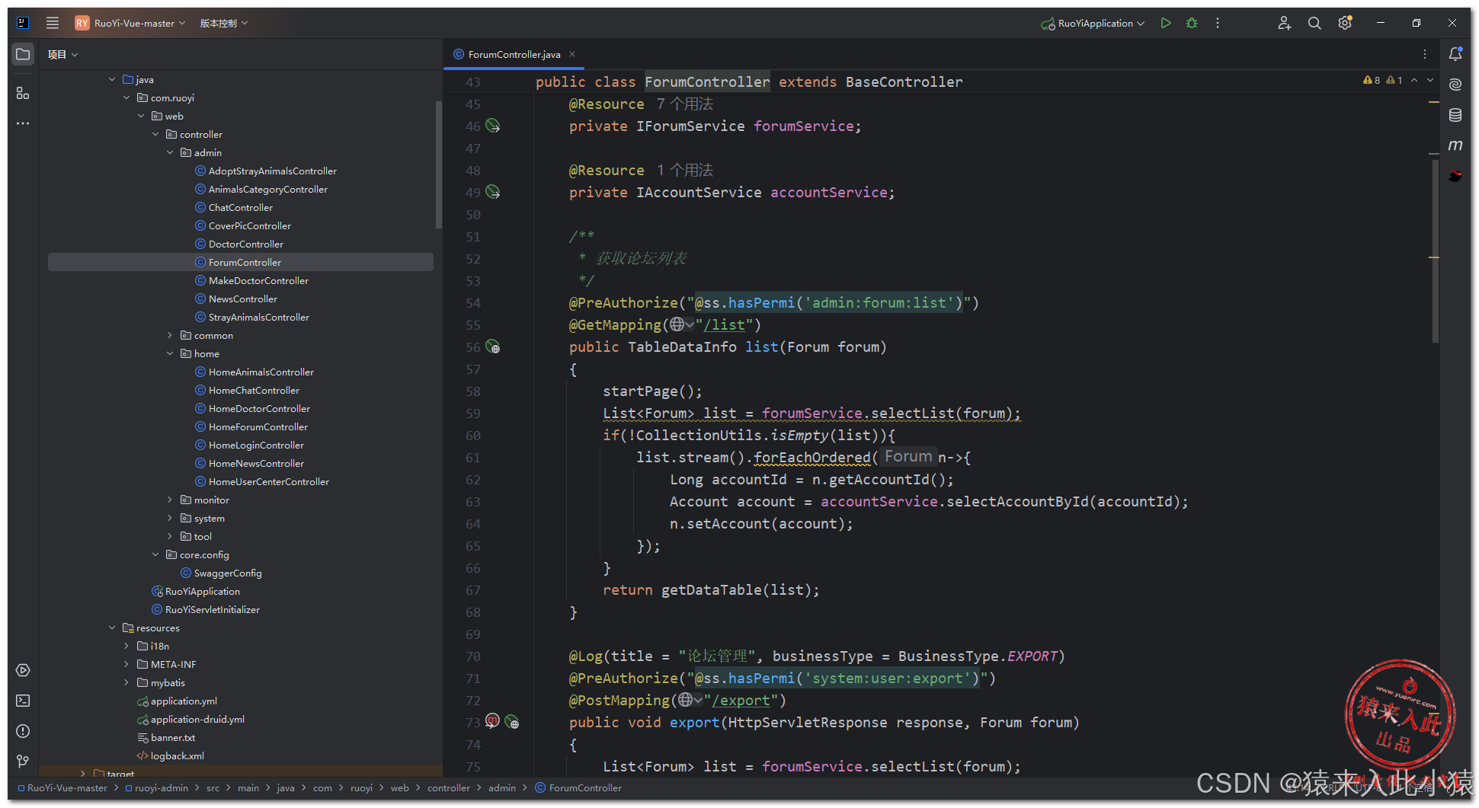Screen dimensions: 1479x808
Task: Open the Git tool window icon
Action: click(23, 762)
